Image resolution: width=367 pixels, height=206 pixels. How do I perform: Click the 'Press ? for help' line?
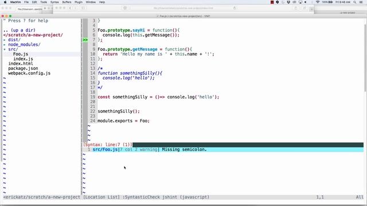tap(26, 21)
